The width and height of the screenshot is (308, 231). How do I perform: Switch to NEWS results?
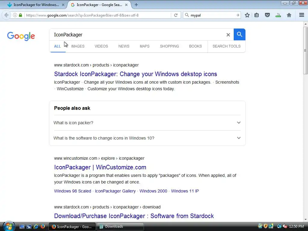[x=124, y=46]
